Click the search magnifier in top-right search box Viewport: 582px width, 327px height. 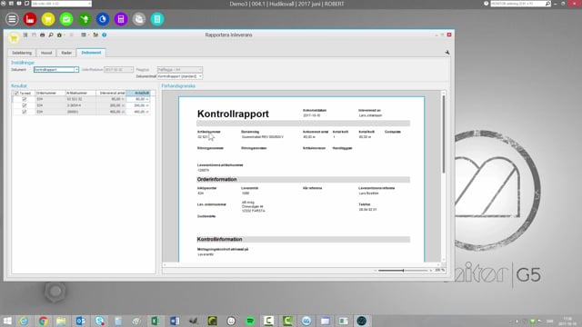coord(547,4)
